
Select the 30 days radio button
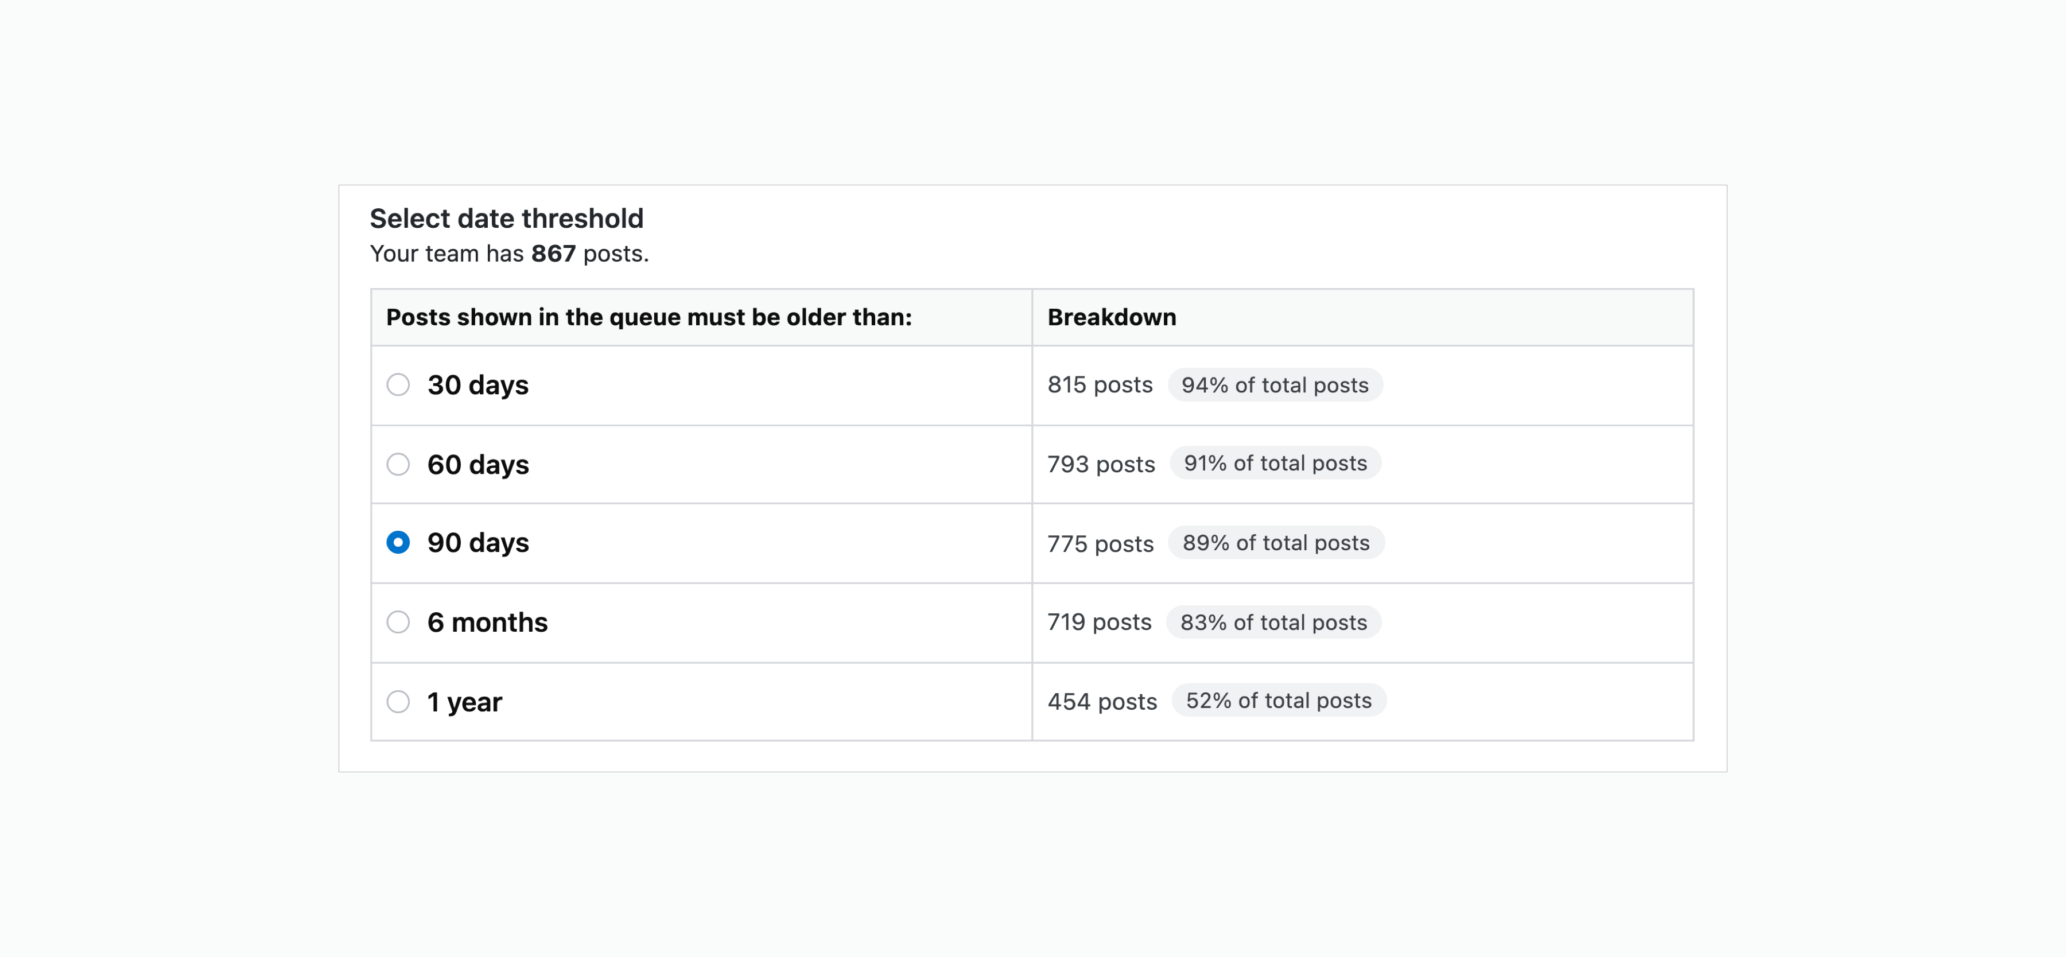[398, 385]
